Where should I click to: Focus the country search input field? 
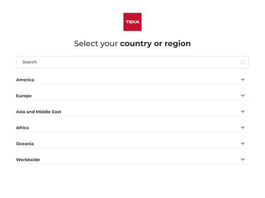(x=132, y=62)
